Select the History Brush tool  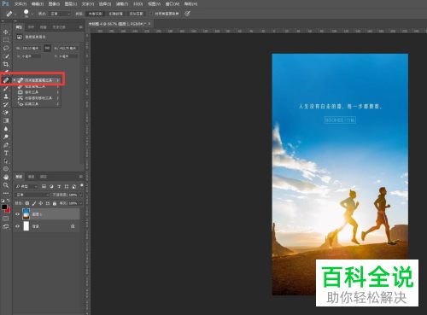click(6, 104)
